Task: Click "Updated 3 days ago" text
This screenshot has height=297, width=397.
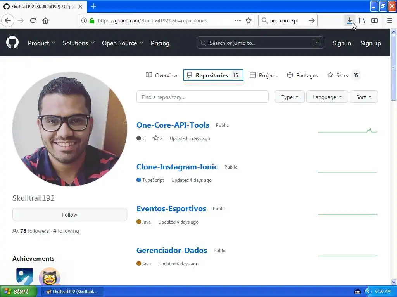Action: [190, 138]
